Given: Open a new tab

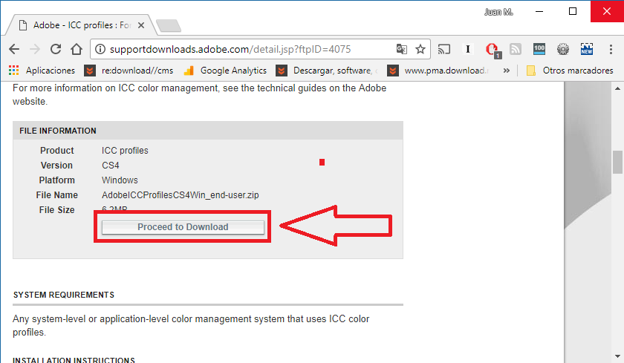Looking at the screenshot, I should 169,25.
